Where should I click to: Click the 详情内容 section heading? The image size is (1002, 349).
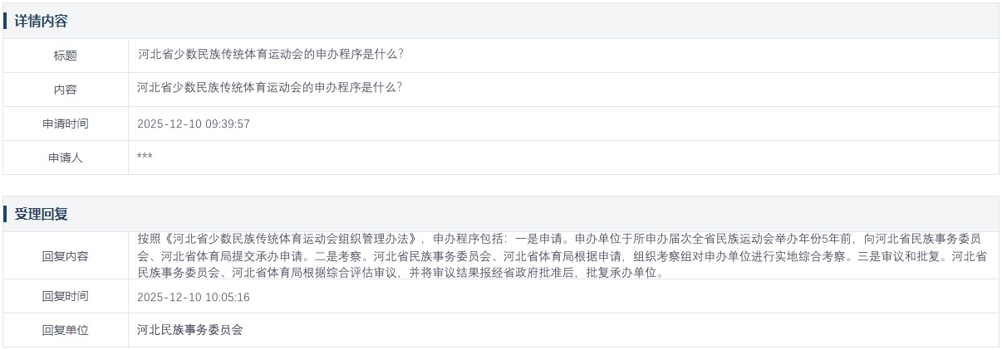pyautogui.click(x=41, y=22)
